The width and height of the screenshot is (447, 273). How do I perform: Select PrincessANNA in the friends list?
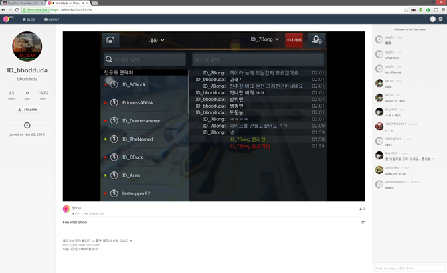[x=145, y=102]
